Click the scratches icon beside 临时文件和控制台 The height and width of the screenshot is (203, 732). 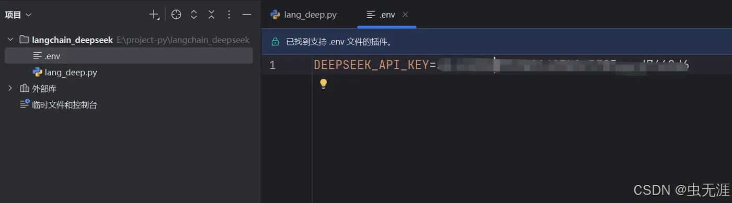coord(25,104)
